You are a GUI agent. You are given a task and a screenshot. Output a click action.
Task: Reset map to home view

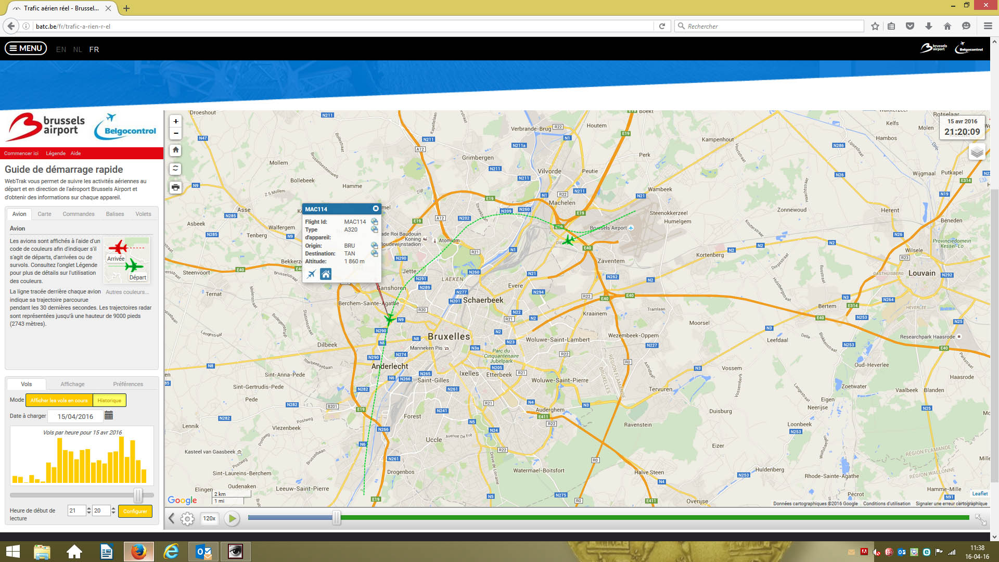[176, 150]
